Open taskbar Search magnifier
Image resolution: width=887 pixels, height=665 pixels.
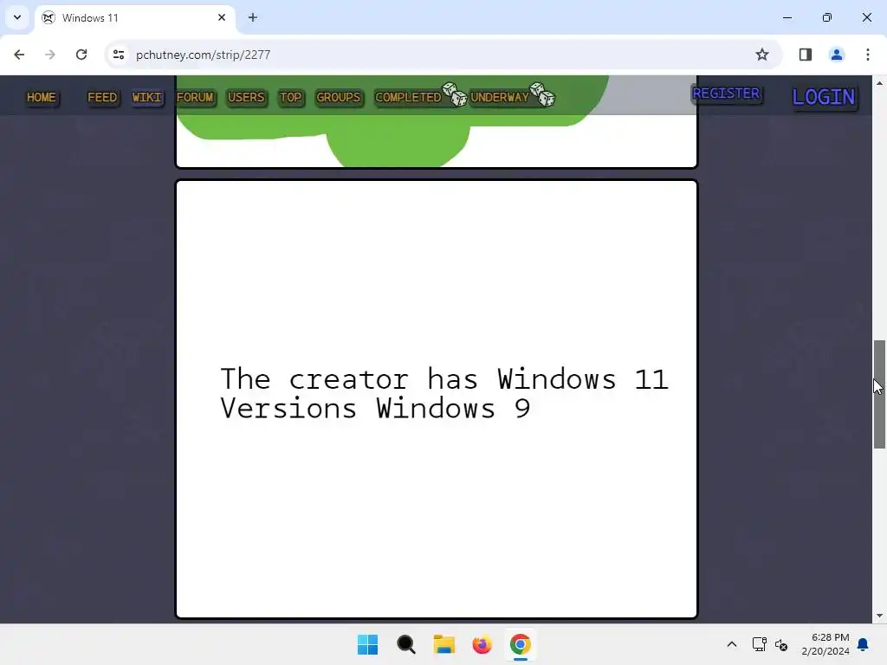[x=405, y=644]
